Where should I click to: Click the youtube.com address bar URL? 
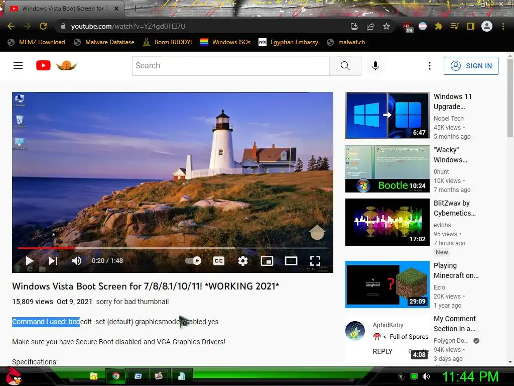(128, 26)
